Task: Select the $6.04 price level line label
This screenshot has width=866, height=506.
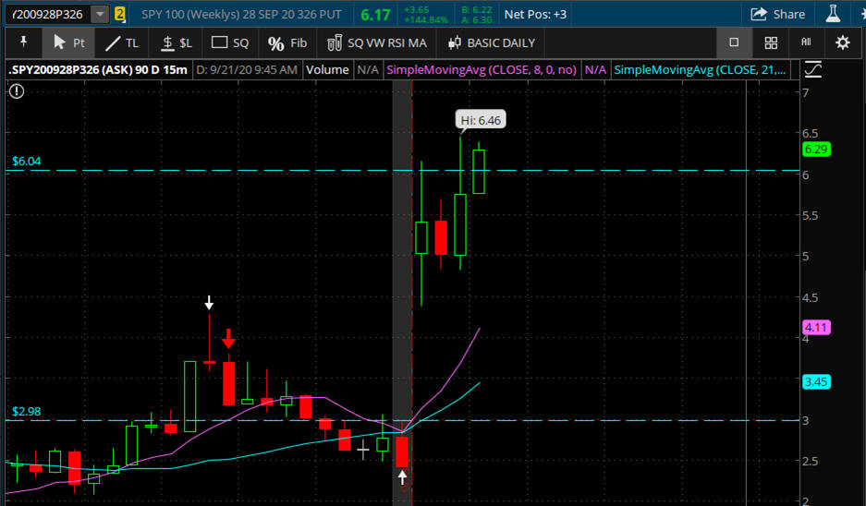Action: click(27, 161)
